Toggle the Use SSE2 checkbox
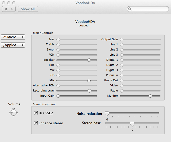171x142 pixels. tap(36, 113)
